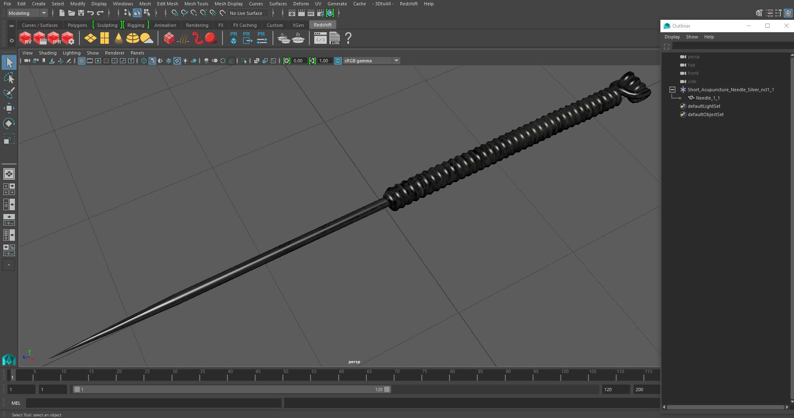The width and height of the screenshot is (794, 418).
Task: Choose the Move tool
Action: click(x=9, y=108)
